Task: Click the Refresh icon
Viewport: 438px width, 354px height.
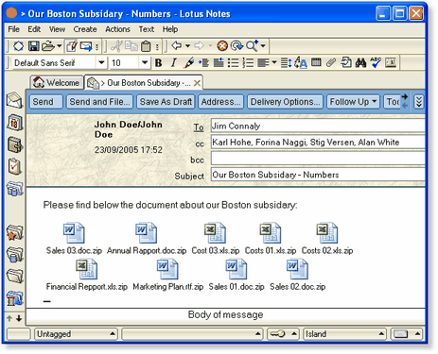Action: pyautogui.click(x=237, y=46)
